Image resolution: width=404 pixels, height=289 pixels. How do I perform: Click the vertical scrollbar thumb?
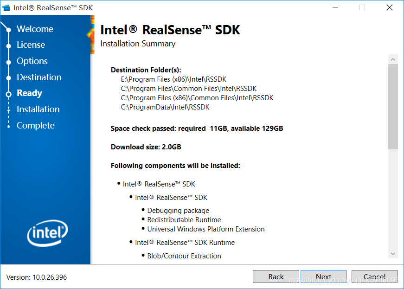tap(393, 107)
